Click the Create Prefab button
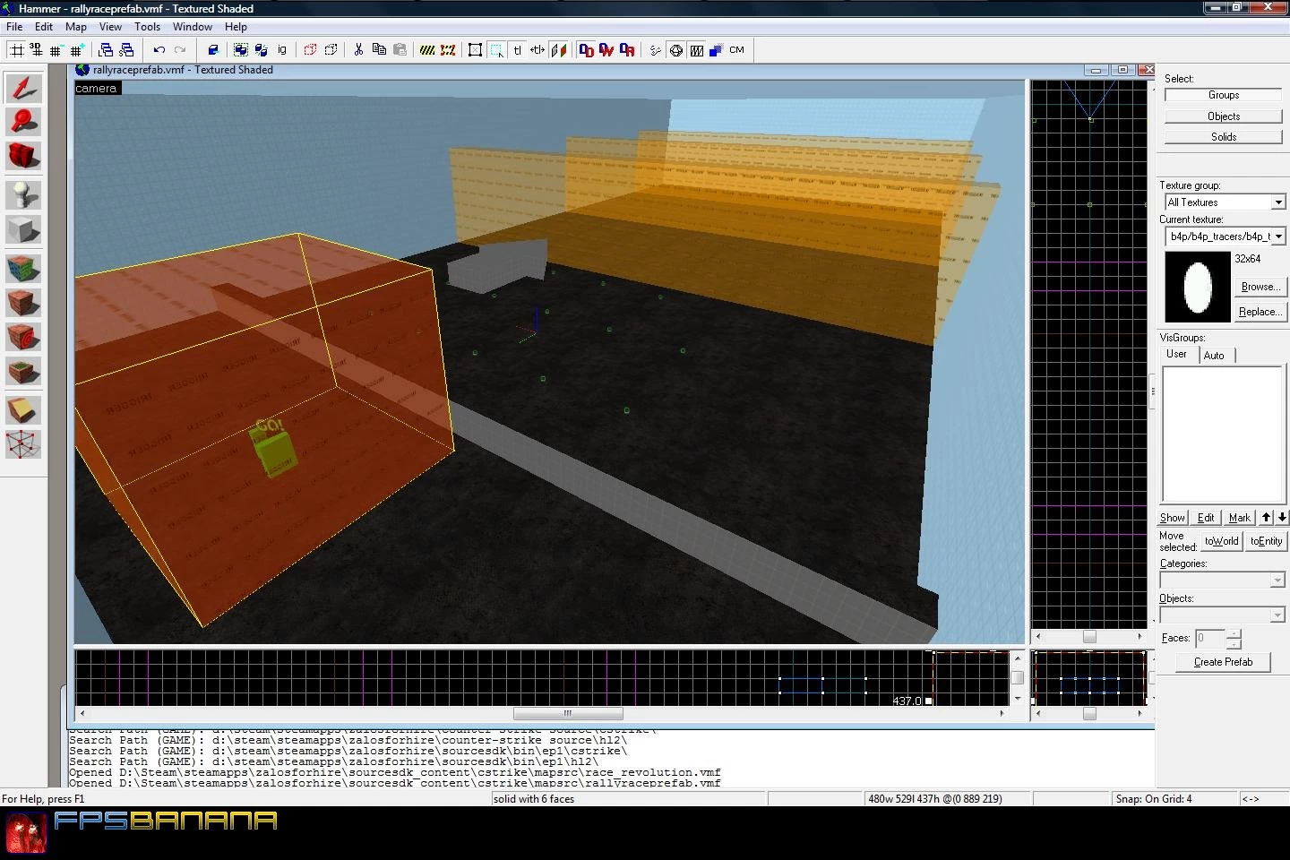 tap(1223, 662)
